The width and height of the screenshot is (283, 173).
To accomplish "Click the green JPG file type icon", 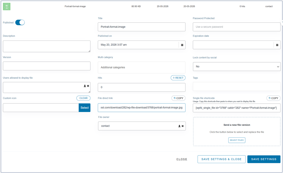I will coord(7,6).
